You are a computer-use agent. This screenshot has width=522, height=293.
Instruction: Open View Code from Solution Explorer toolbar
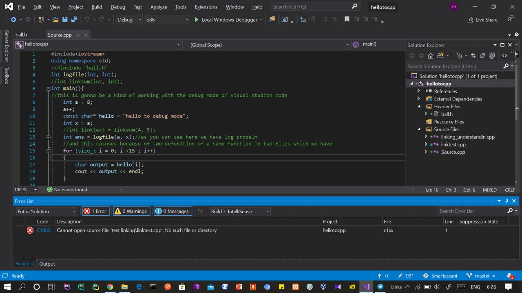pos(504,55)
